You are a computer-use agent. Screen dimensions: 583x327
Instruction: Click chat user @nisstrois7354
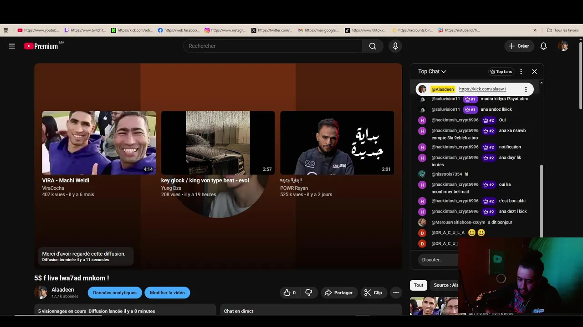click(x=447, y=174)
